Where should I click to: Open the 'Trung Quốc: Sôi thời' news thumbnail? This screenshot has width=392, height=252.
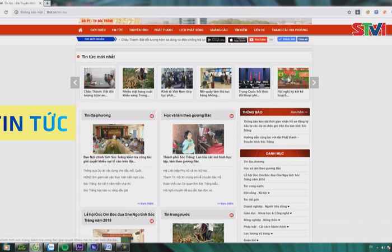(x=254, y=78)
